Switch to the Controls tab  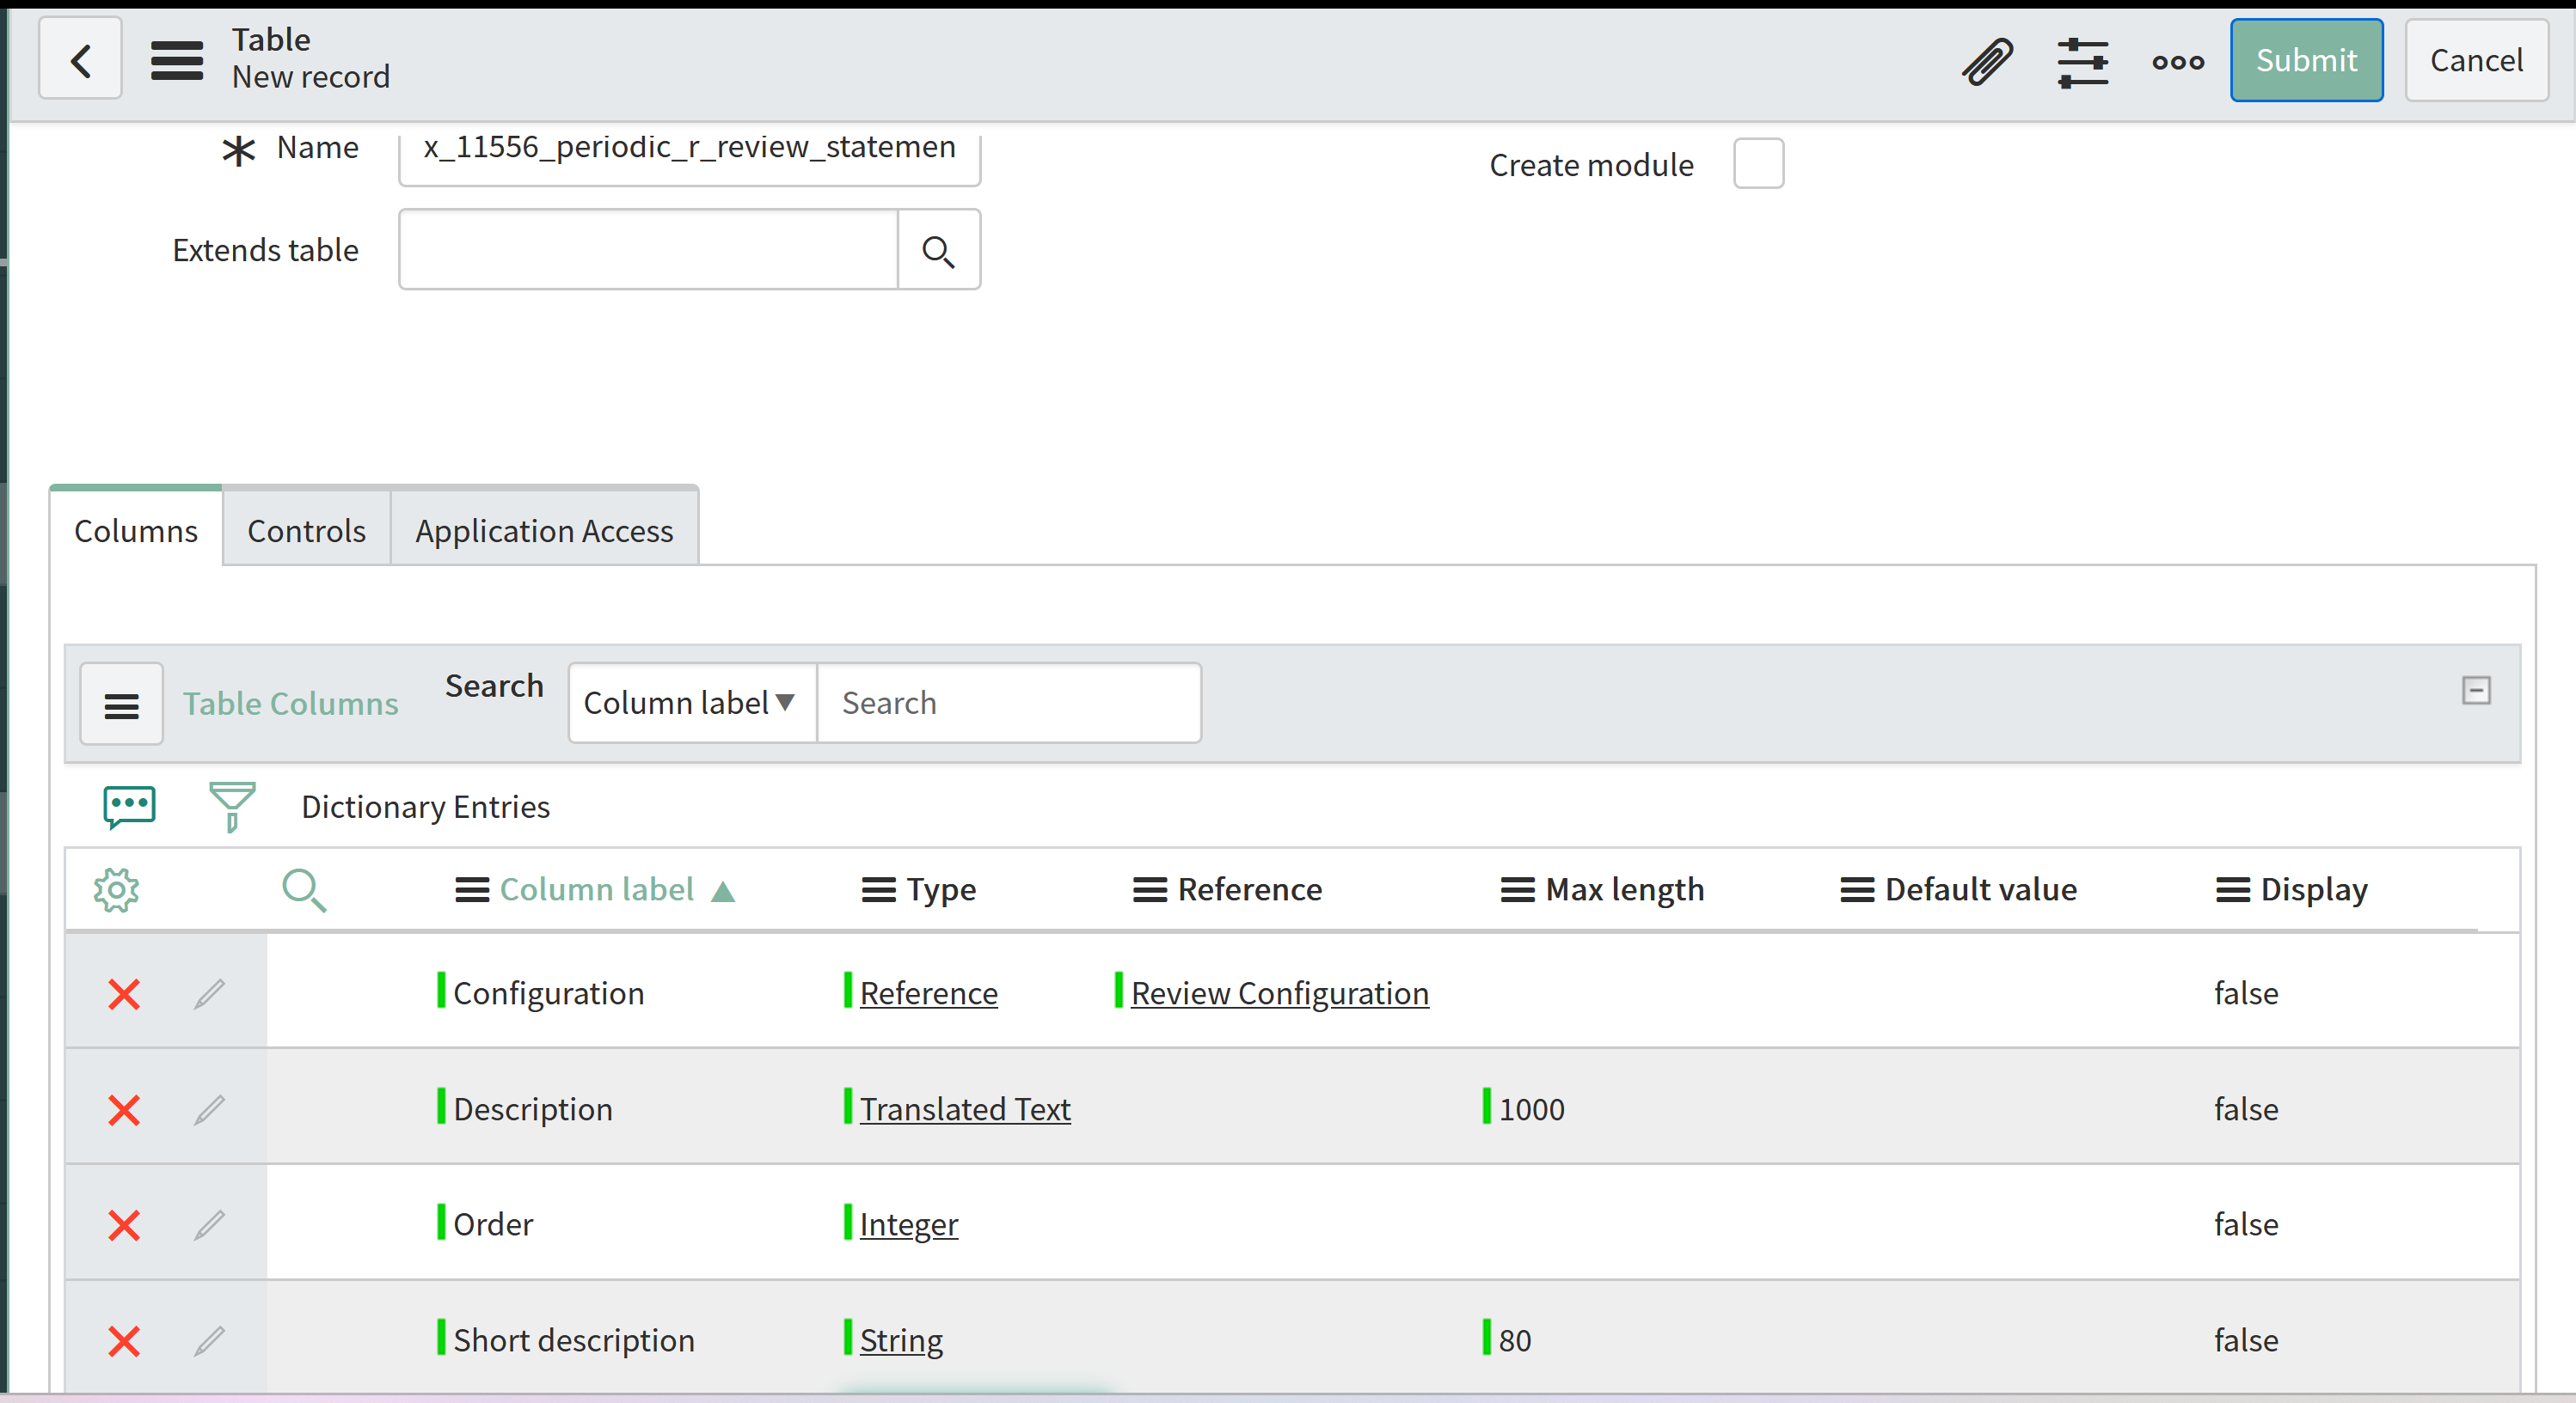tap(306, 531)
